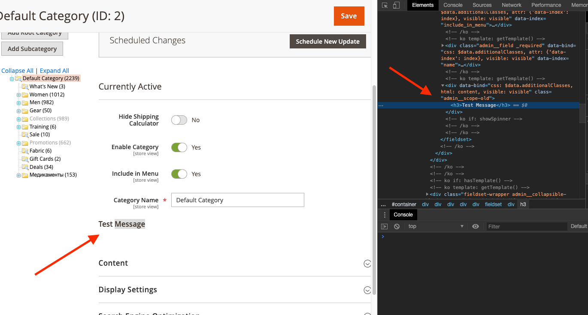Click the folder icon next to Gift Cards
The height and width of the screenshot is (315, 588).
tap(25, 159)
